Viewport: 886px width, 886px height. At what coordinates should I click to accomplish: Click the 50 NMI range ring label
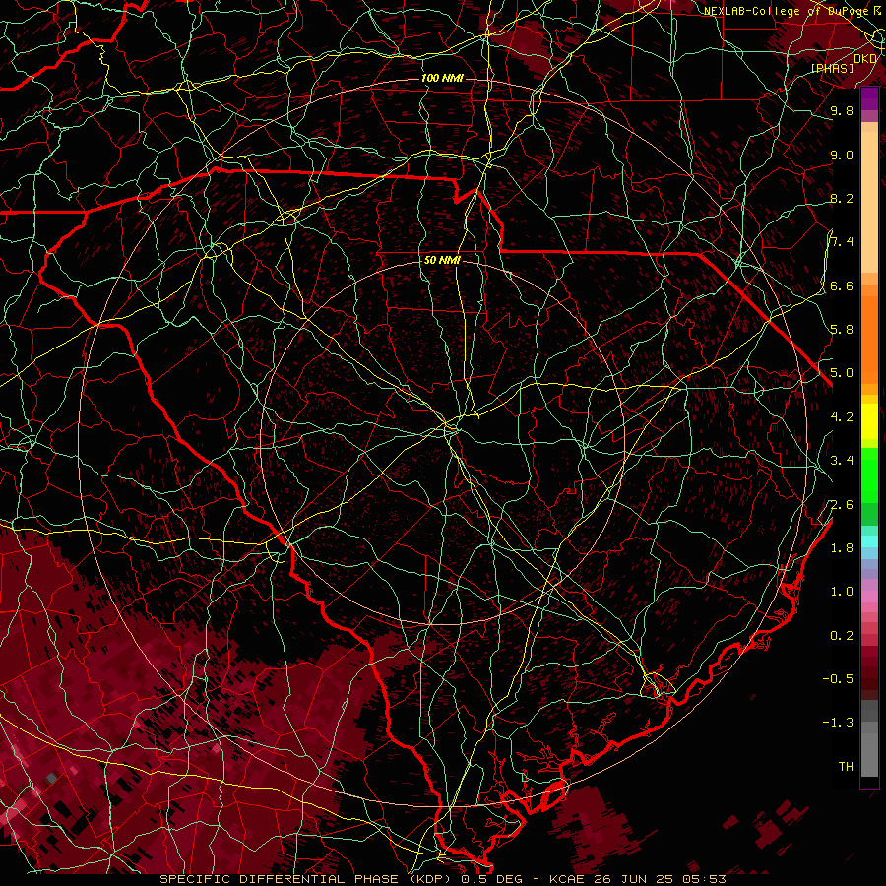442,261
